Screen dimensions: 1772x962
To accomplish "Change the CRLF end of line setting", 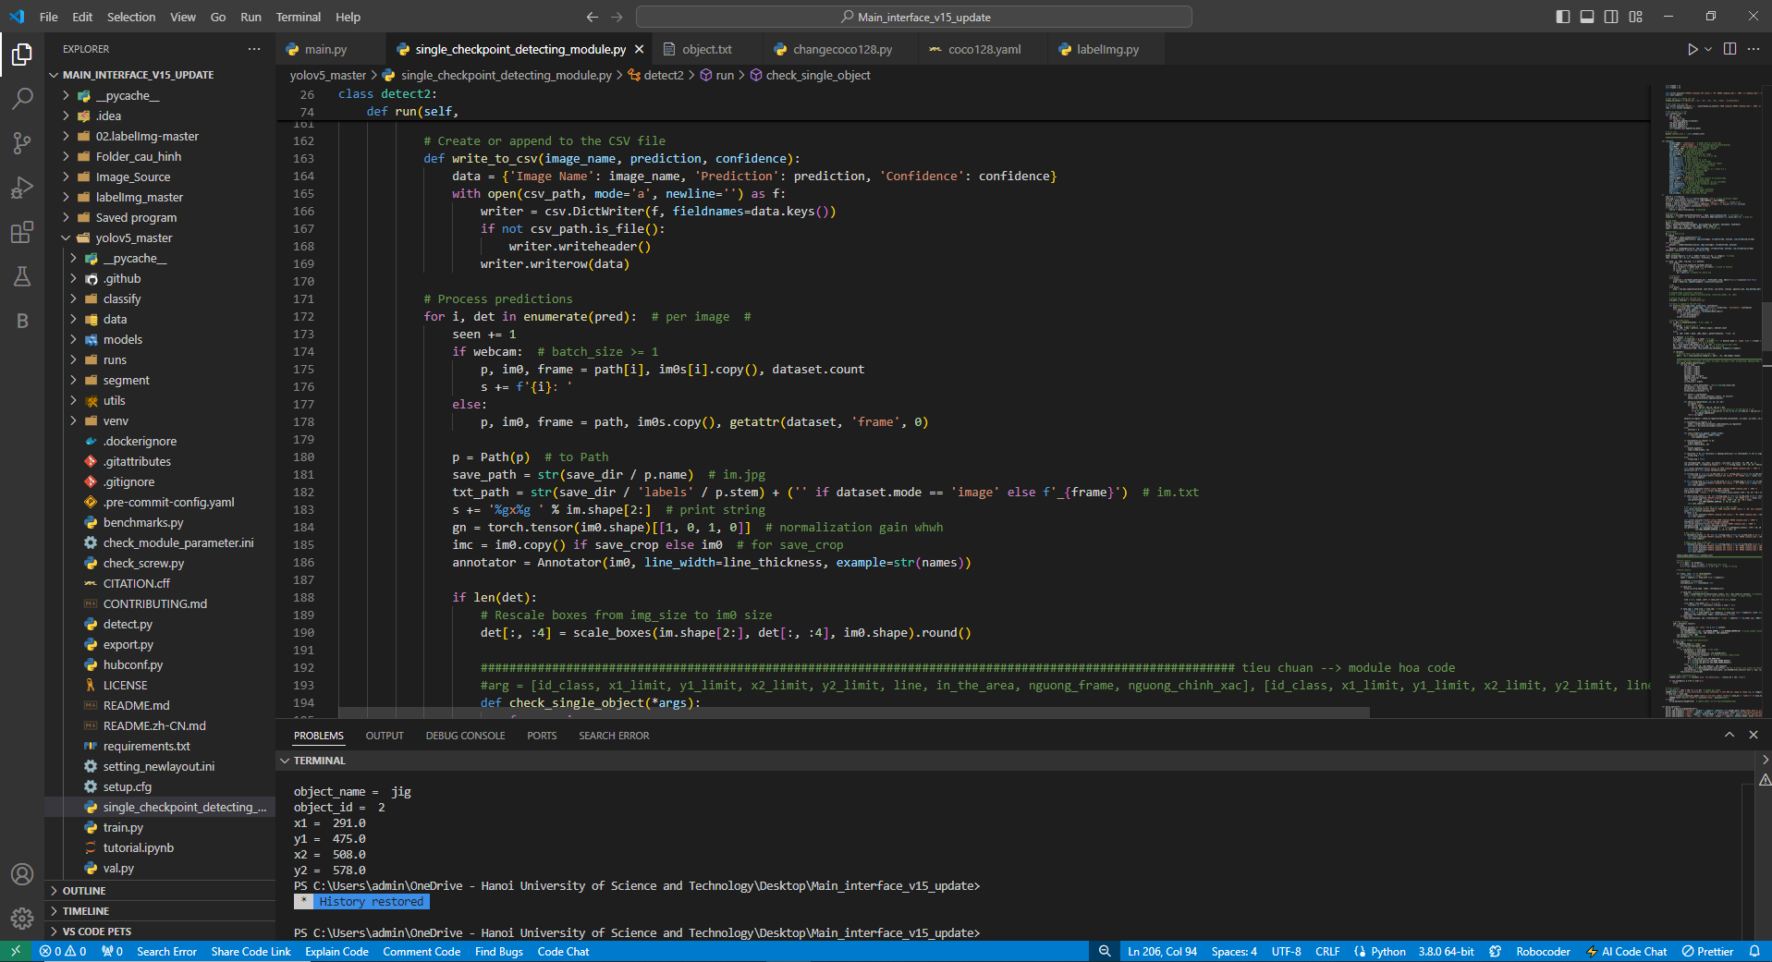I will pyautogui.click(x=1327, y=952).
